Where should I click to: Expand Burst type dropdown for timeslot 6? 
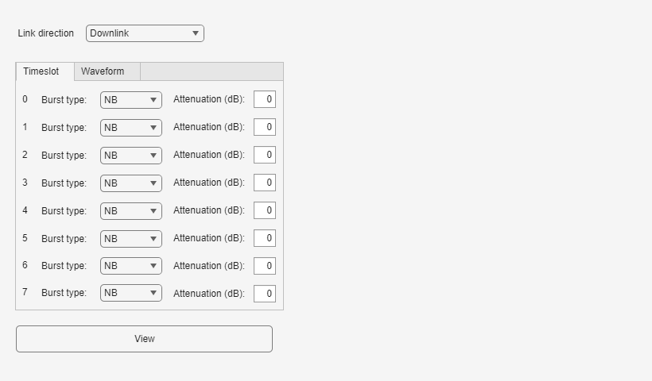(x=131, y=266)
